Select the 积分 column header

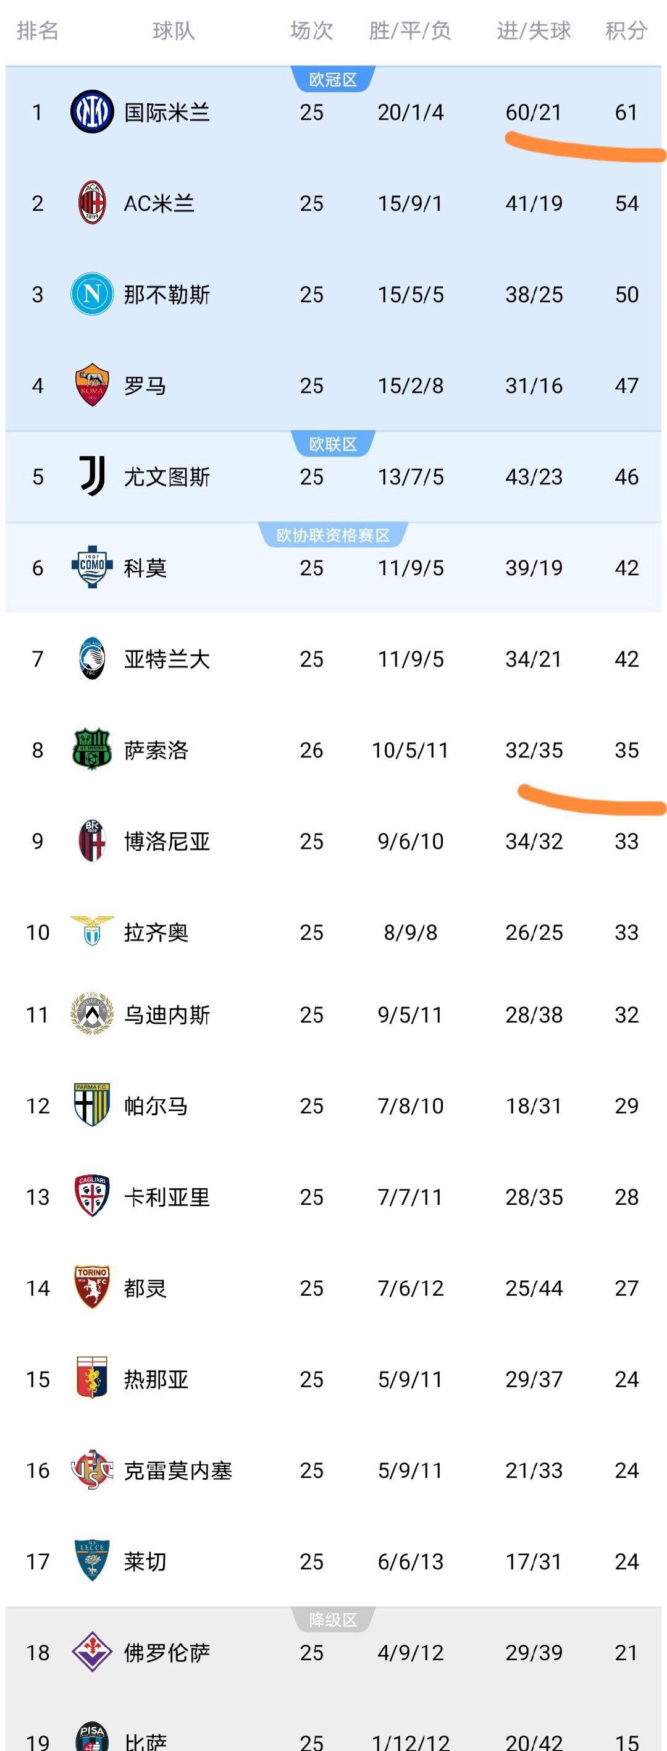click(x=626, y=31)
